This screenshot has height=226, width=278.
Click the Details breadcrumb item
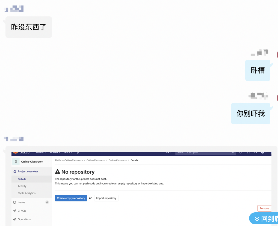point(134,160)
